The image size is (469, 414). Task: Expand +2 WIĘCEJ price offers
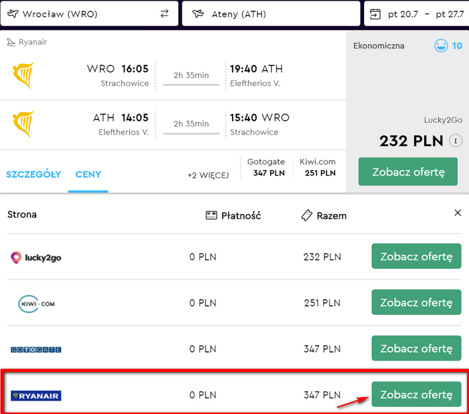coord(208,175)
